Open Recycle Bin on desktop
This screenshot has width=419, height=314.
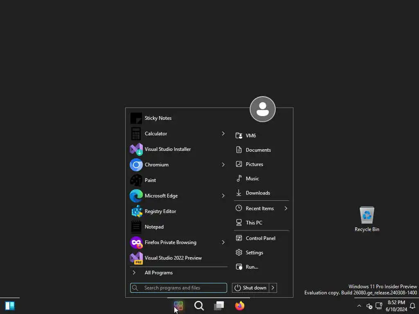[x=367, y=219]
